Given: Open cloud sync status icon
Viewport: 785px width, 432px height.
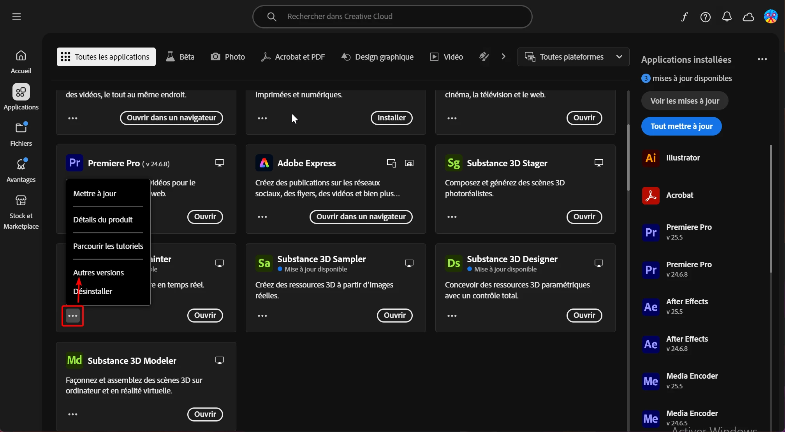Looking at the screenshot, I should 748,17.
